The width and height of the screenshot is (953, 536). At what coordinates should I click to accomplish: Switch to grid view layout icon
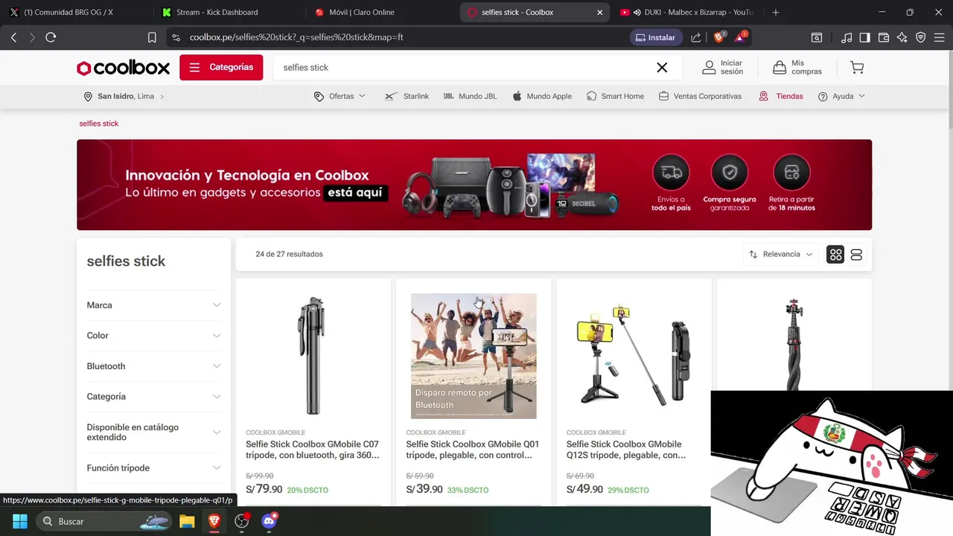point(835,255)
